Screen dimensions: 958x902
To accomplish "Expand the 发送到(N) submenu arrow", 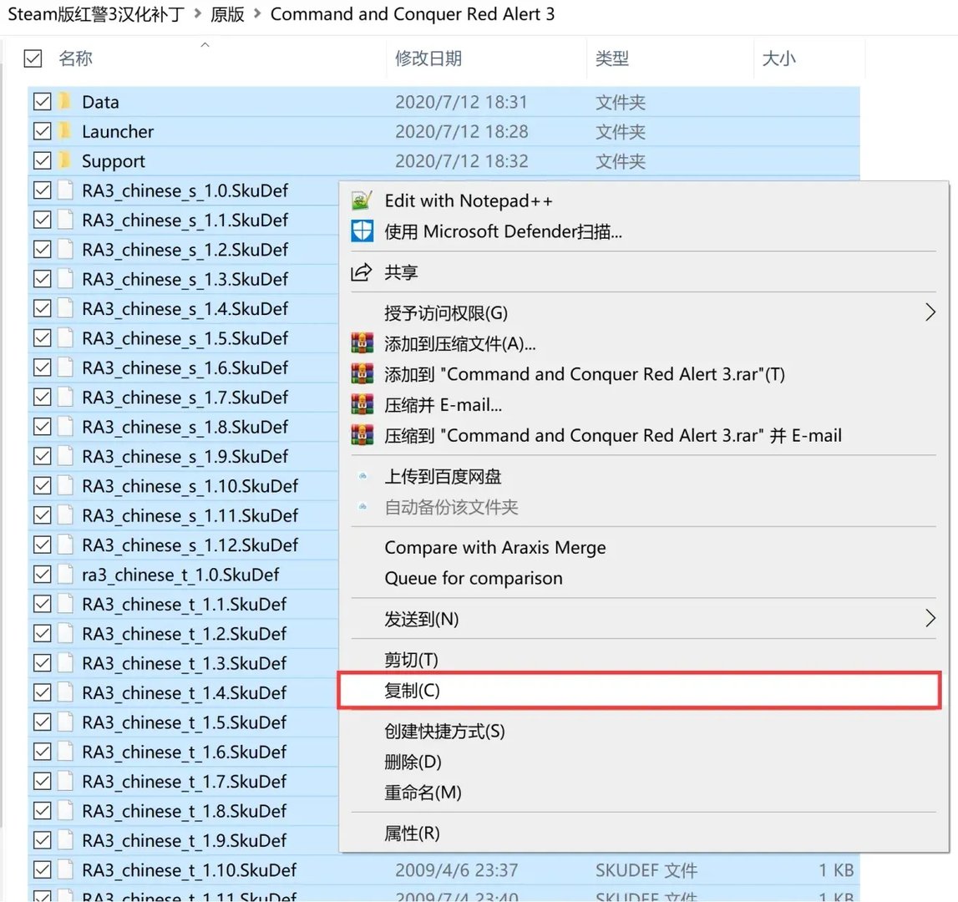I will [x=930, y=619].
